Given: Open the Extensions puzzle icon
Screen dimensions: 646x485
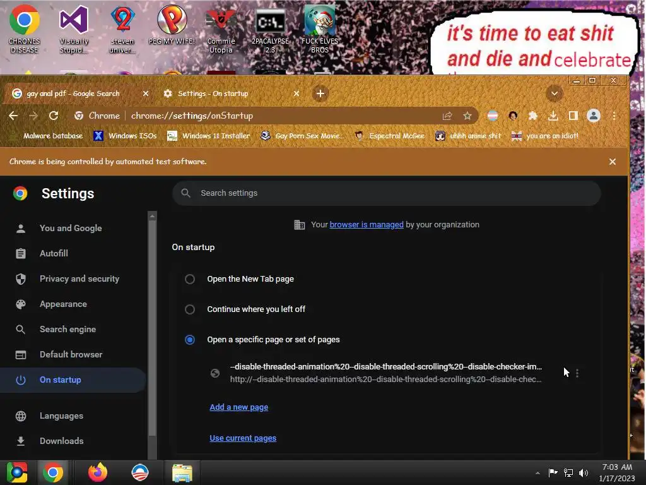Looking at the screenshot, I should [x=533, y=116].
